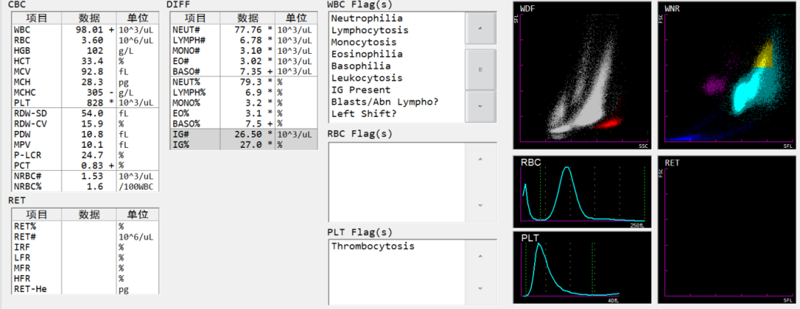The width and height of the screenshot is (800, 309).
Task: Click the NEUT# value 77.76
Action: [248, 30]
